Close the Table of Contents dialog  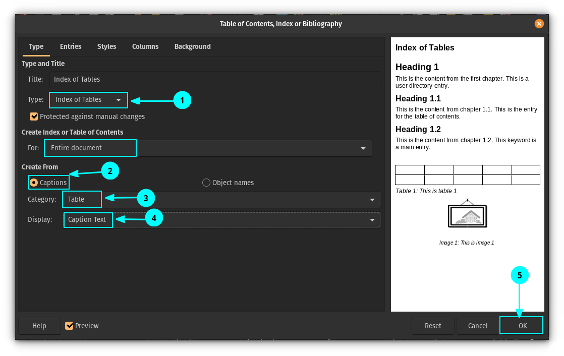(539, 24)
